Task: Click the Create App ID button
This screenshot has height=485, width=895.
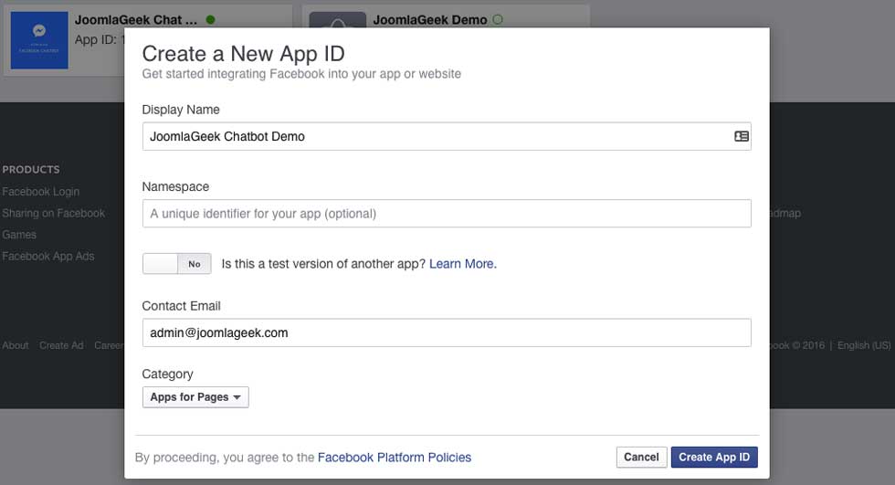Action: coord(714,457)
